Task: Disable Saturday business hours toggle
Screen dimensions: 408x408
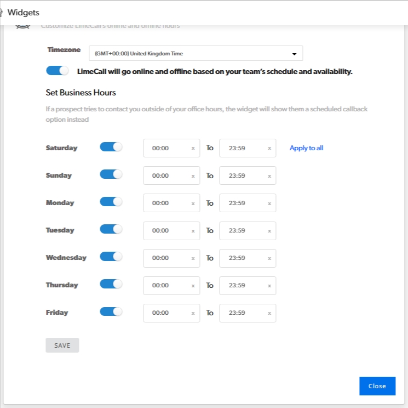Action: click(x=111, y=147)
